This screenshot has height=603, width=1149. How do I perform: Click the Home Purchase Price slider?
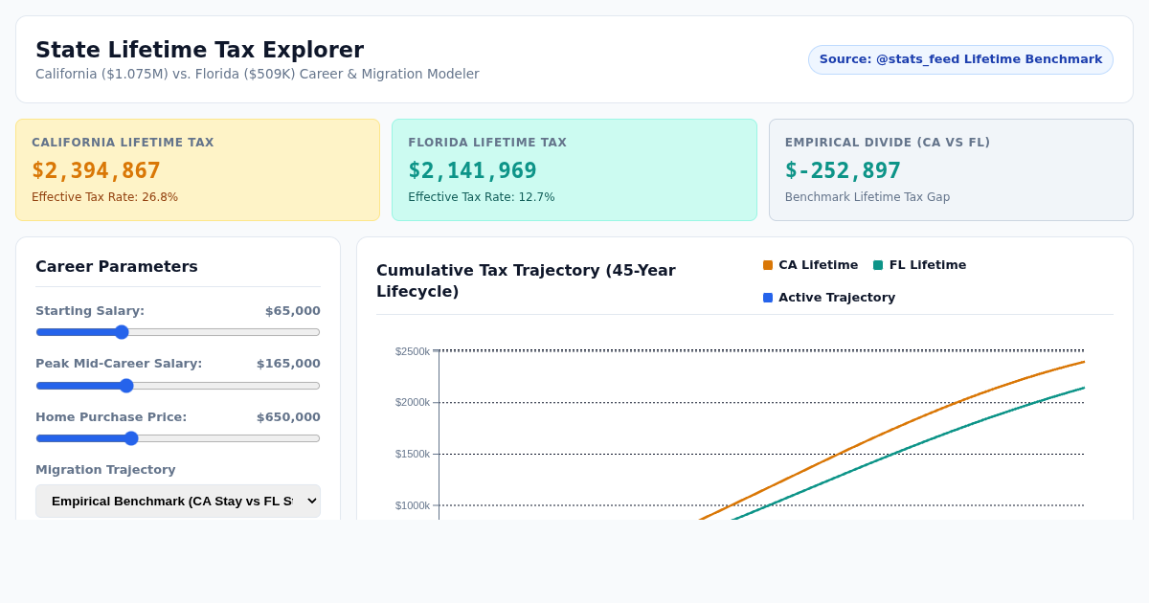(178, 438)
